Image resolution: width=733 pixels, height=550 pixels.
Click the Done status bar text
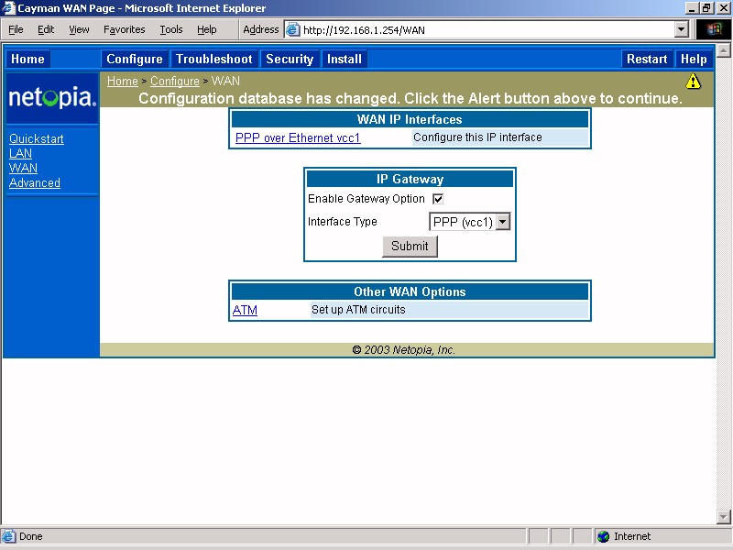[31, 536]
